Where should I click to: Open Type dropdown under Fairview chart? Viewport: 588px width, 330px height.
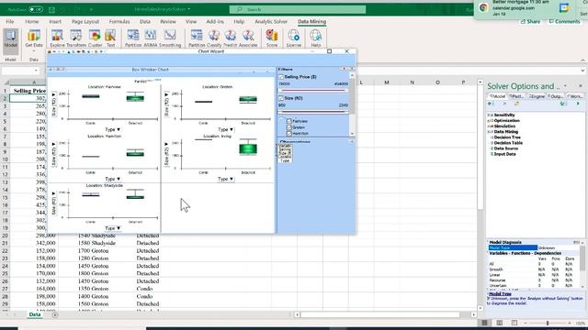[112, 129]
